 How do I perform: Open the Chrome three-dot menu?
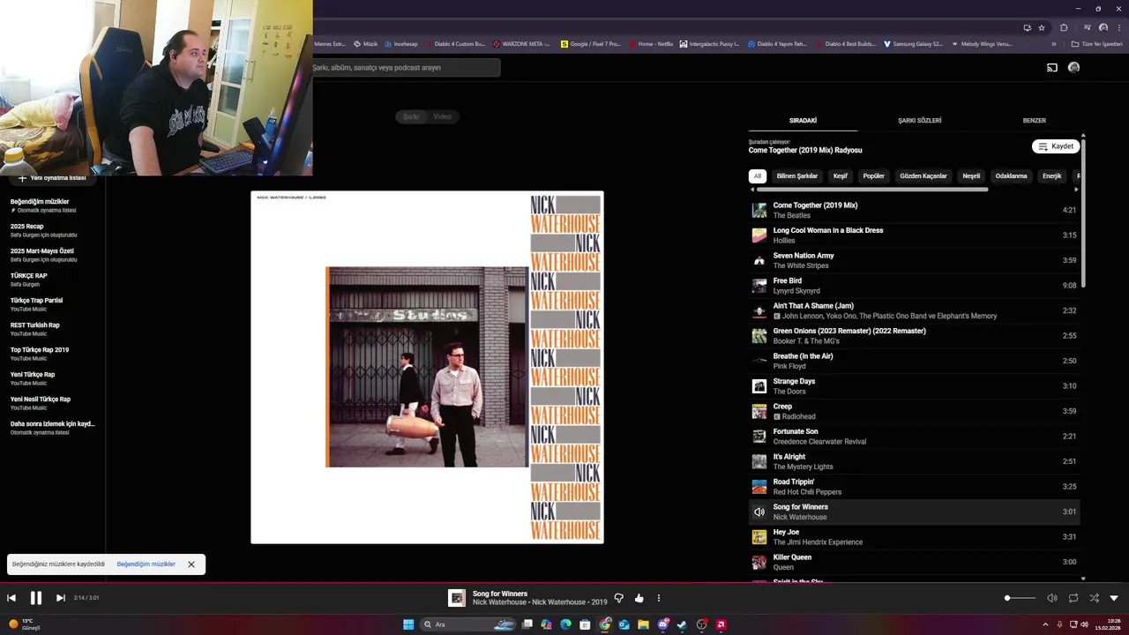[1118, 27]
